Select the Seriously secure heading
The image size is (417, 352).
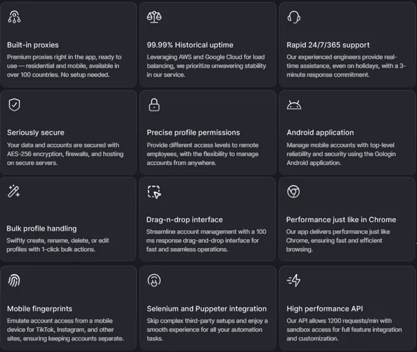pyautogui.click(x=35, y=132)
